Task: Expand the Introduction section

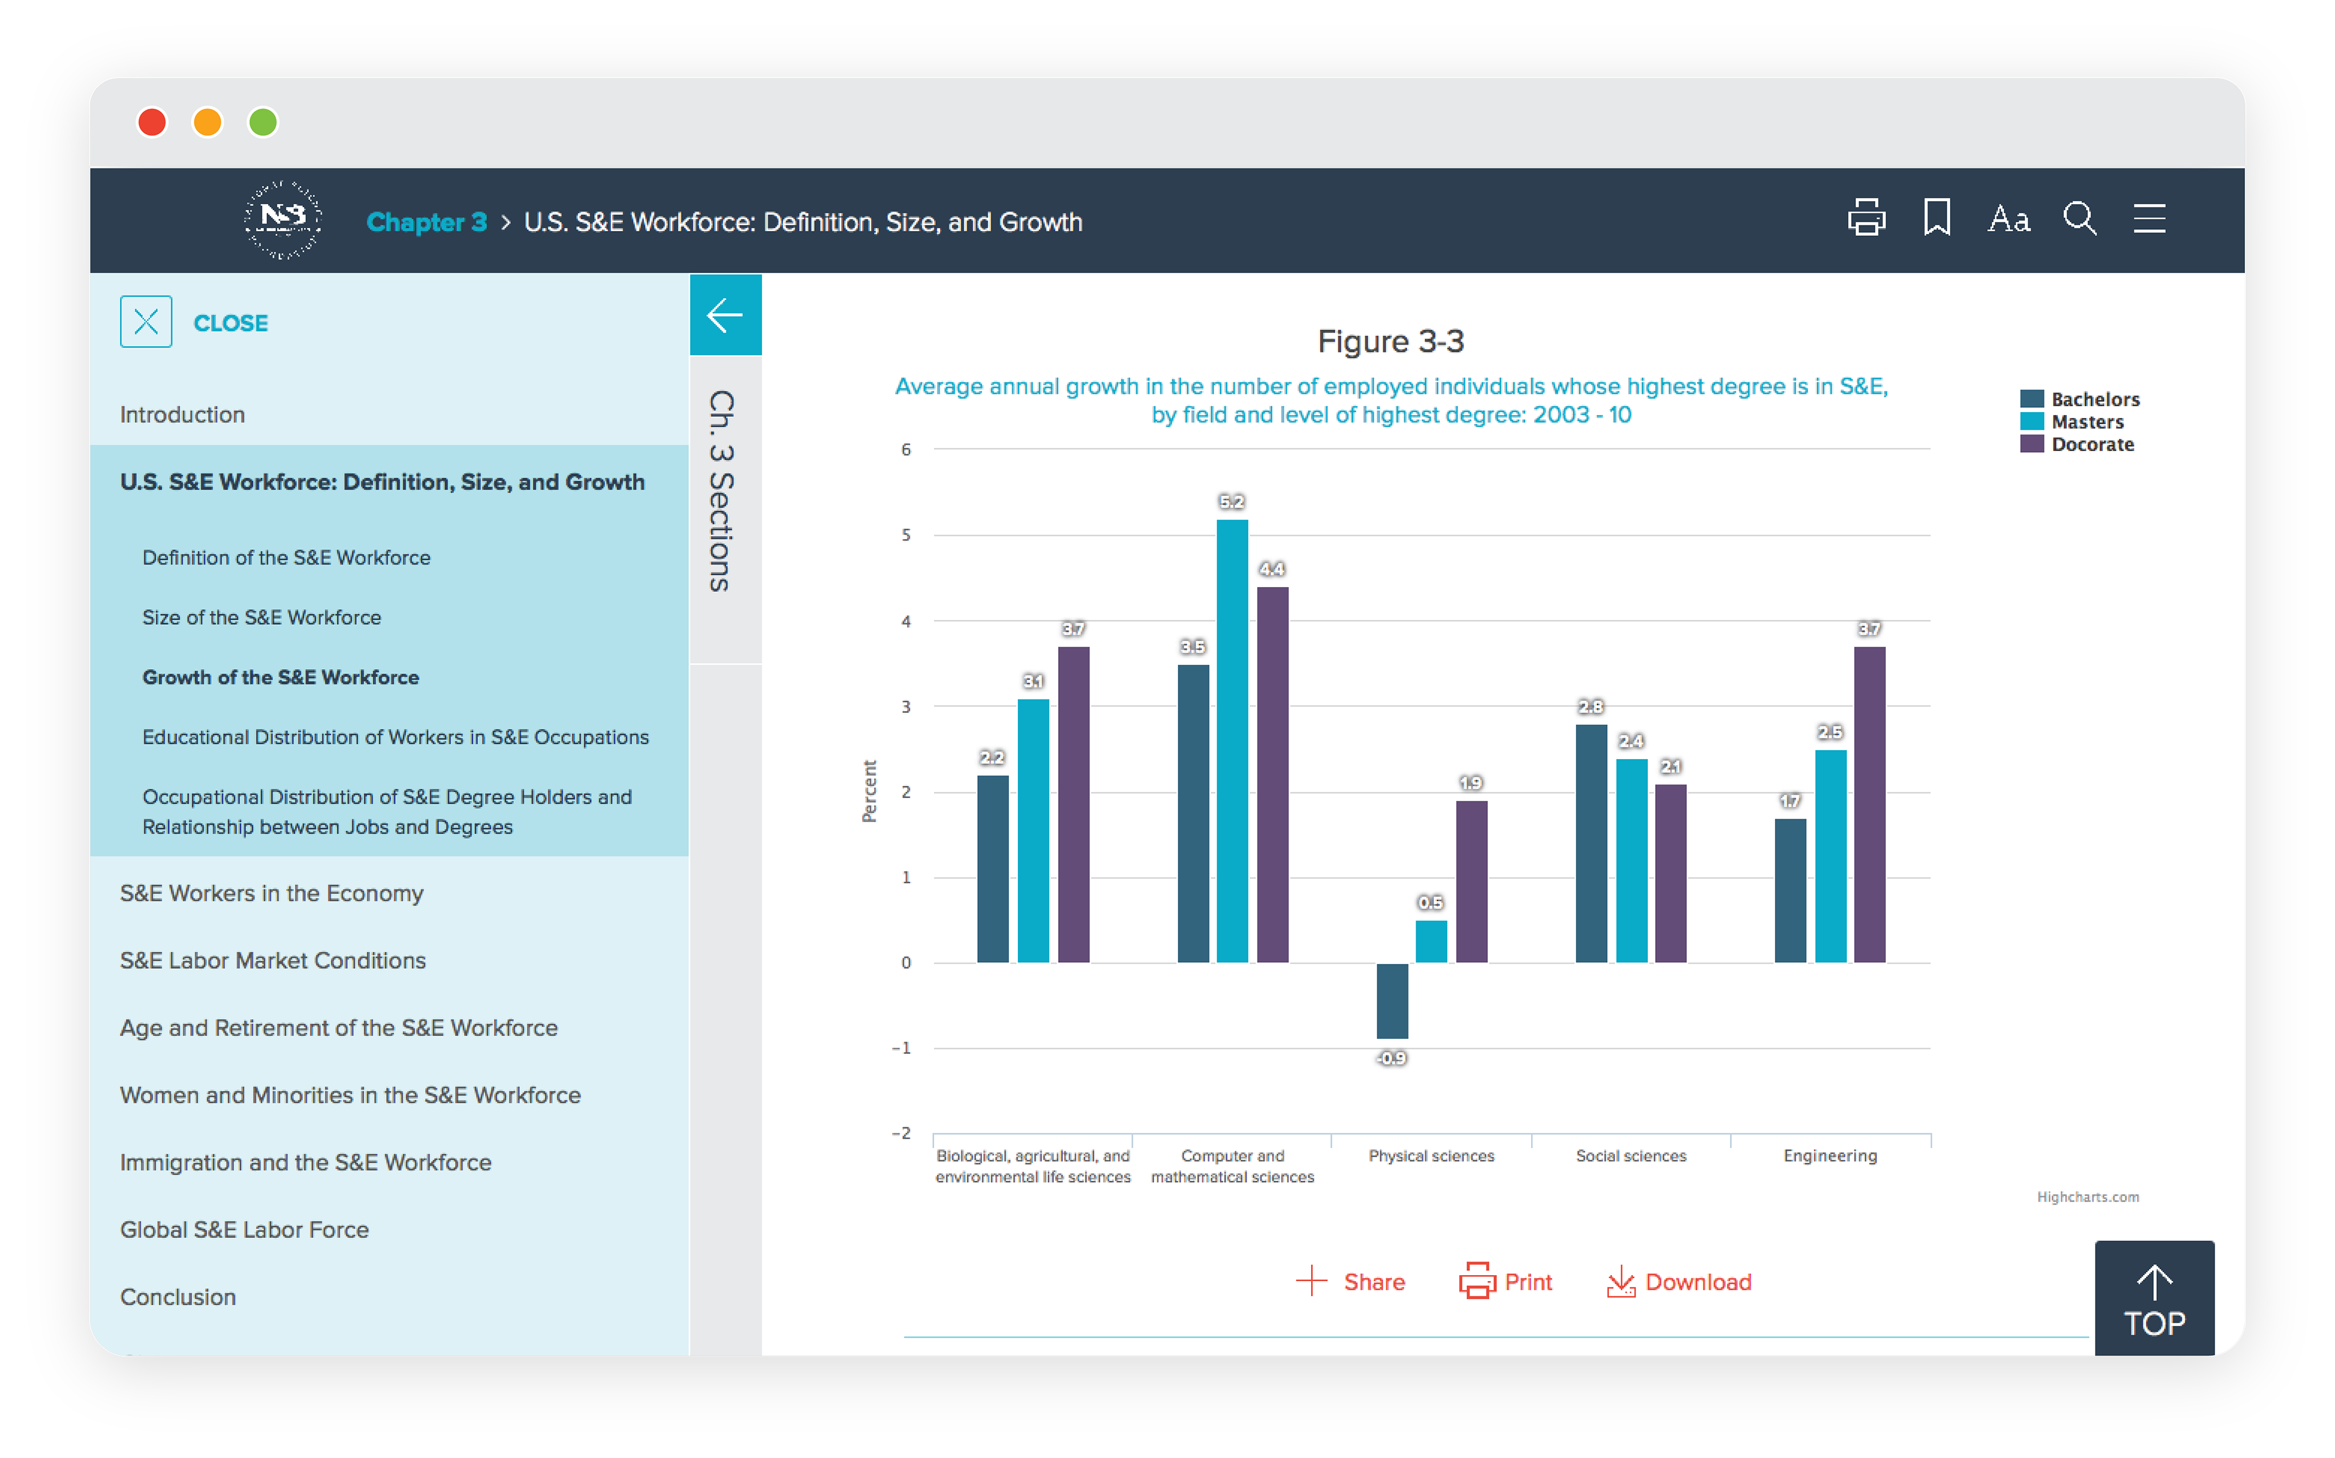Action: coord(182,414)
